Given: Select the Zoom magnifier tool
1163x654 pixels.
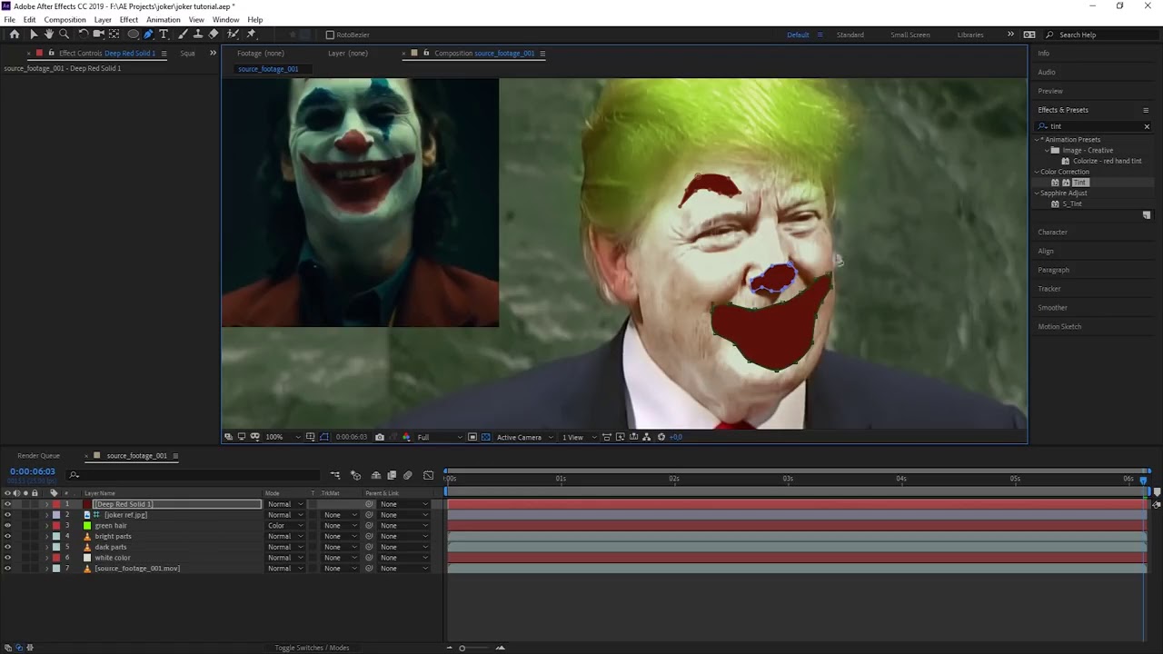Looking at the screenshot, I should 64,35.
